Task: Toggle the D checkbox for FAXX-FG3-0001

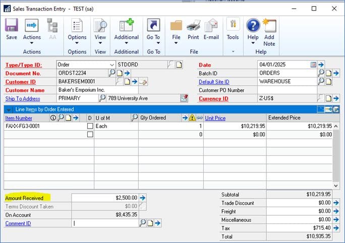Action: (x=90, y=126)
